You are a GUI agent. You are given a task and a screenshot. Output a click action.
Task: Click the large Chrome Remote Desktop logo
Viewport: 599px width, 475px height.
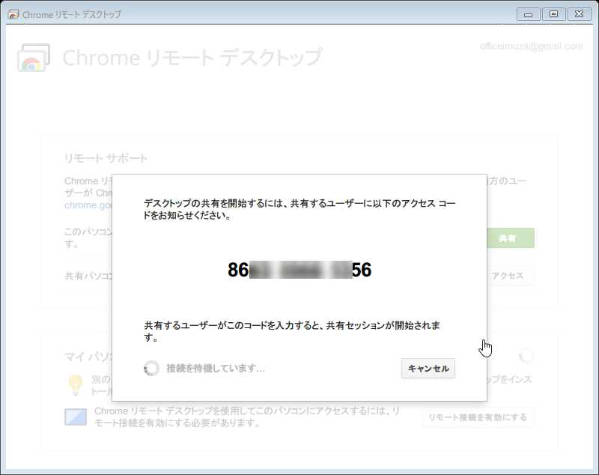(x=34, y=58)
